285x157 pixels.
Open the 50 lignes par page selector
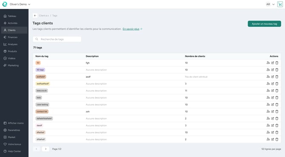coord(271,149)
